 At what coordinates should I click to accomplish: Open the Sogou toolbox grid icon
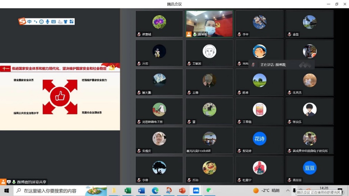[72, 21]
